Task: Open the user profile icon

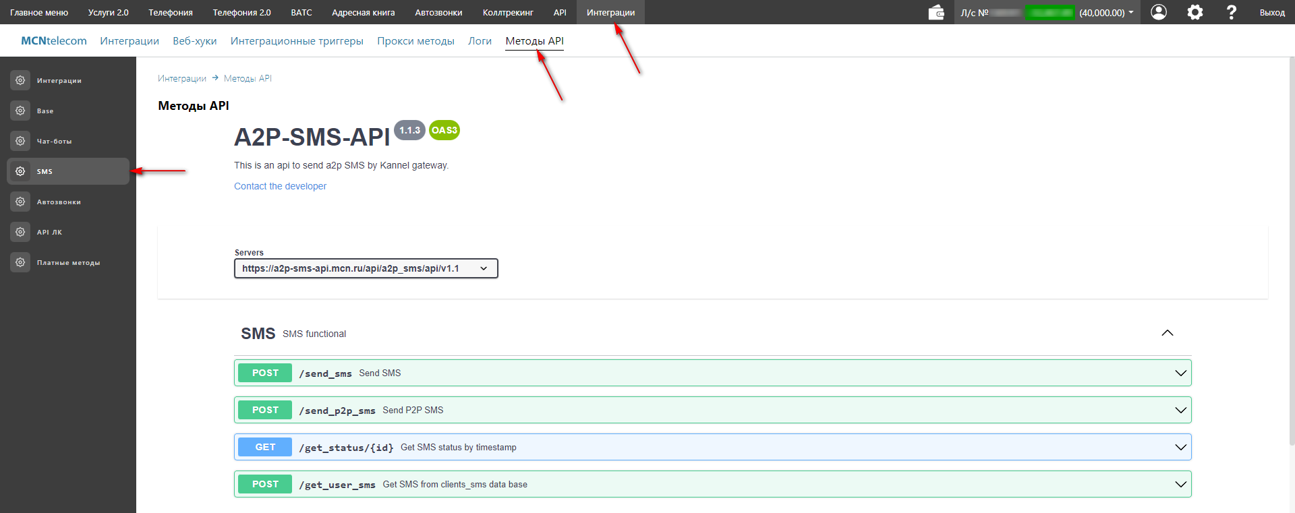Action: tap(1159, 12)
